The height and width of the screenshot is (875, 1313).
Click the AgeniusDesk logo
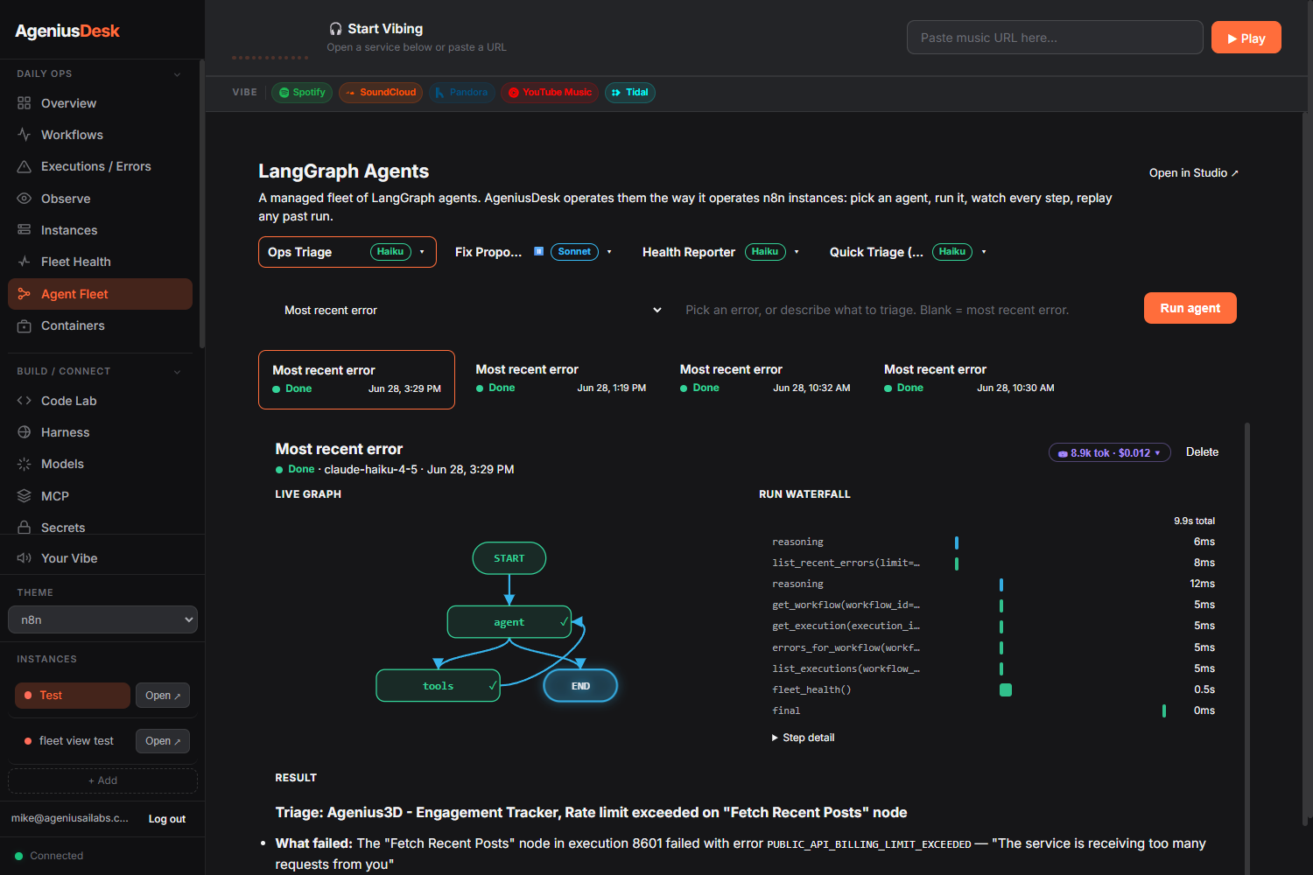[x=67, y=31]
